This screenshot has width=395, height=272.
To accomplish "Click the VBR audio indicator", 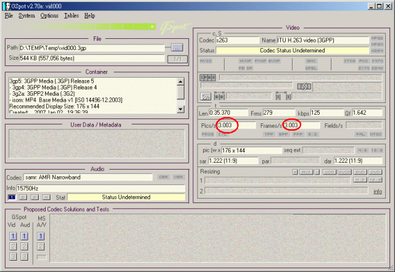I will point(178,177).
